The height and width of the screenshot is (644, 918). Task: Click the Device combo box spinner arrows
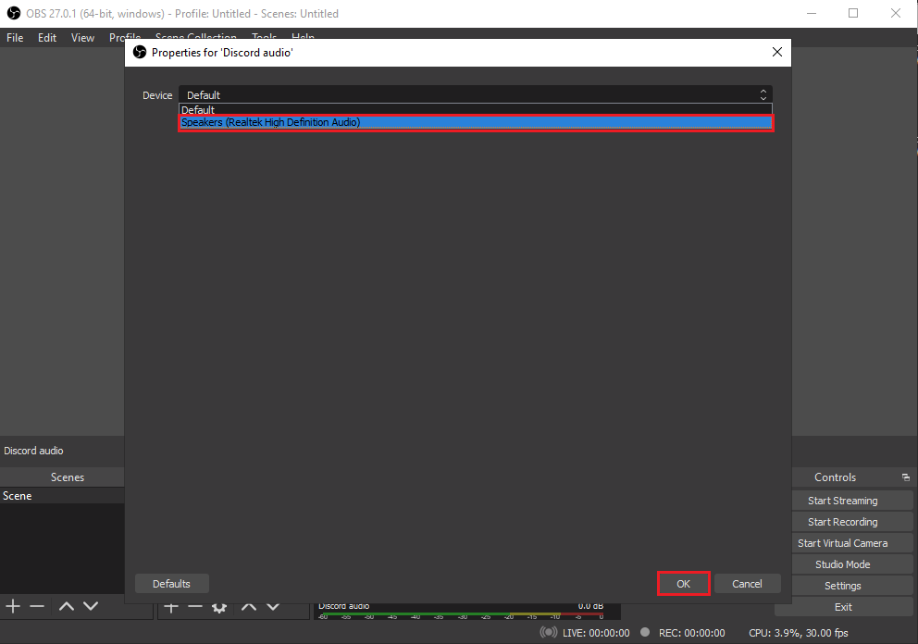click(763, 95)
